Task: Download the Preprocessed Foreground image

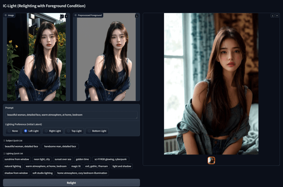Action: (x=137, y=16)
